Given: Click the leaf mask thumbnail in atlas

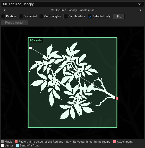Looking at the screenshot, I should coord(73,83).
